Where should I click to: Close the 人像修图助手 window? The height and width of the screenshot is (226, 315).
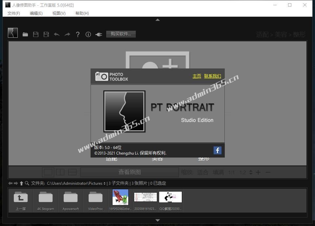pos(305,5)
